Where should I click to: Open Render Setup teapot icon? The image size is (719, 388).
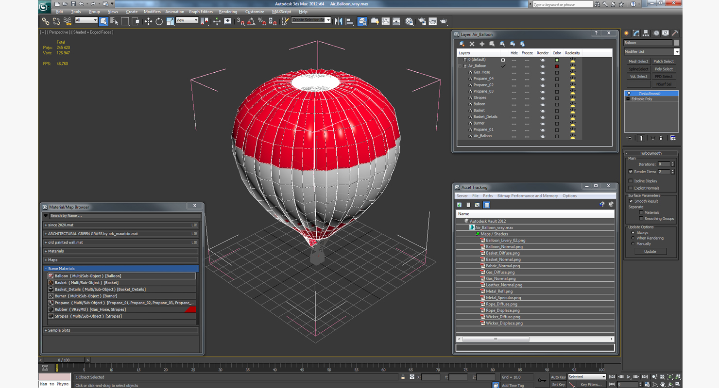(421, 21)
